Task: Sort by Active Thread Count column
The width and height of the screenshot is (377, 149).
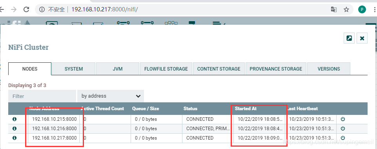Action: tap(102, 109)
